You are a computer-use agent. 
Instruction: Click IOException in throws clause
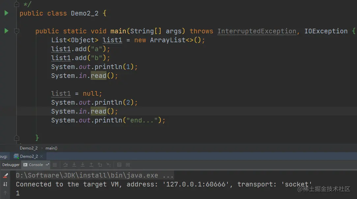(326, 31)
